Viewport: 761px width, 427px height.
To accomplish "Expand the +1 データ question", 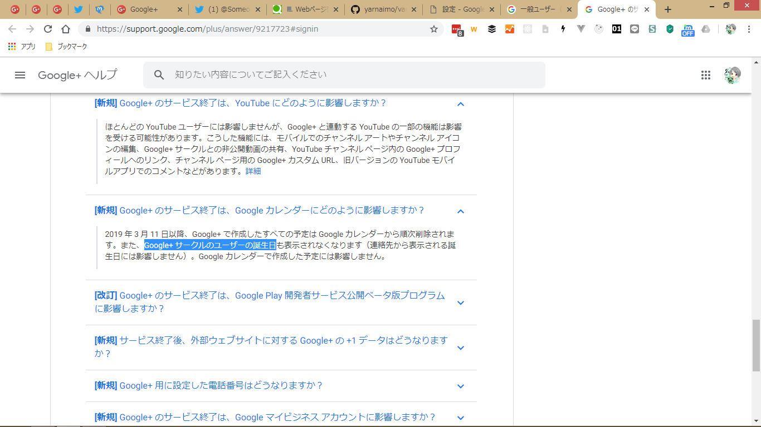I will pos(460,348).
